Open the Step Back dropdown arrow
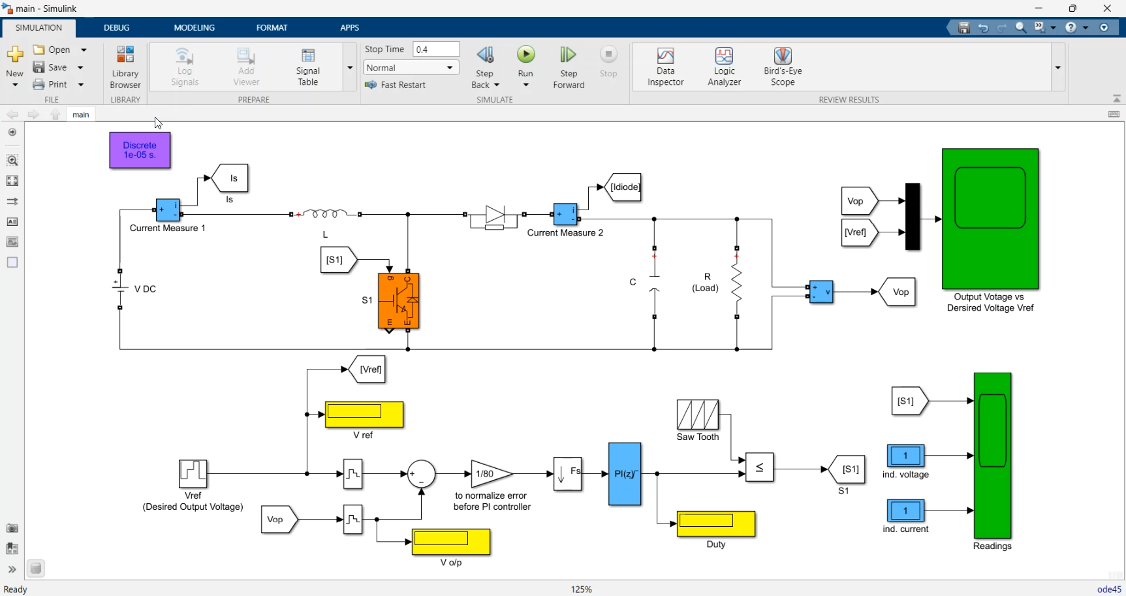This screenshot has width=1126, height=596. pyautogui.click(x=497, y=86)
